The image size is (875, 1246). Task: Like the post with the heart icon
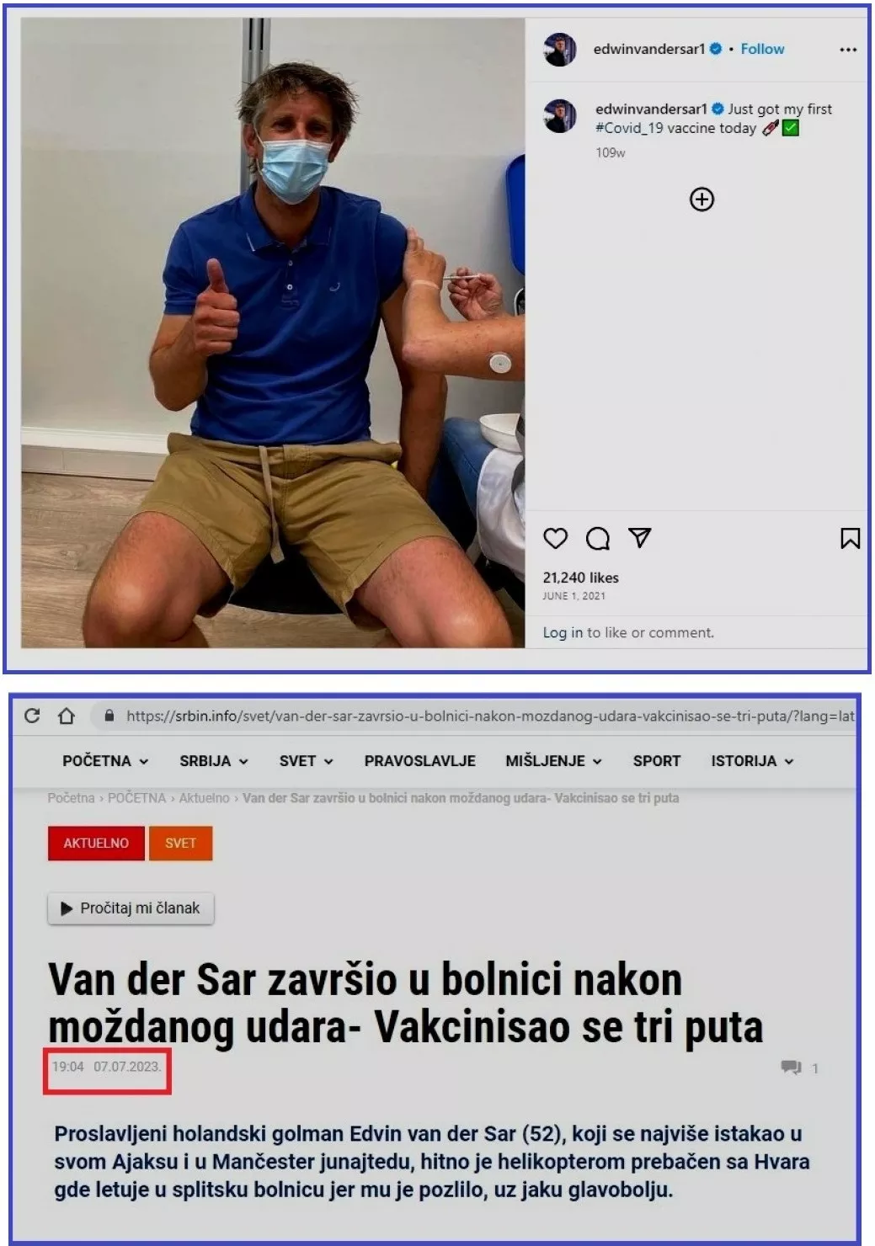pyautogui.click(x=555, y=538)
